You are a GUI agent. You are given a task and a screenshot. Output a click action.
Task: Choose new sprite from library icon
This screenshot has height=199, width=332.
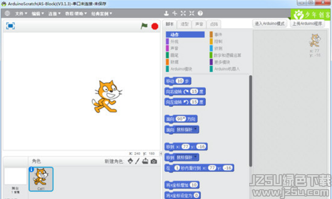coord(130,161)
